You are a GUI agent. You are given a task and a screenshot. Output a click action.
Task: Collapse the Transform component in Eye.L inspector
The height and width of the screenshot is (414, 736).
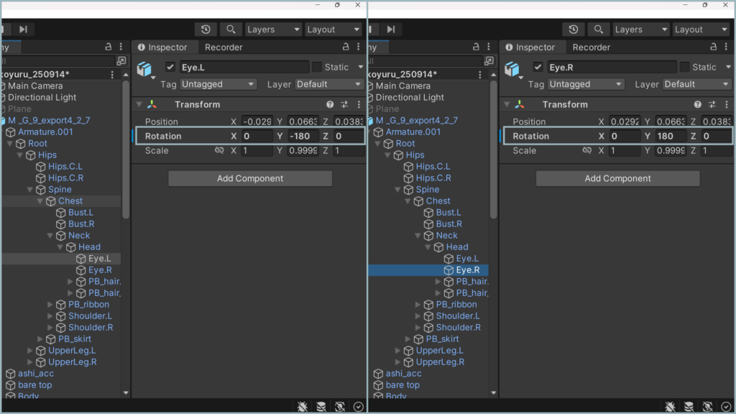[x=140, y=105]
